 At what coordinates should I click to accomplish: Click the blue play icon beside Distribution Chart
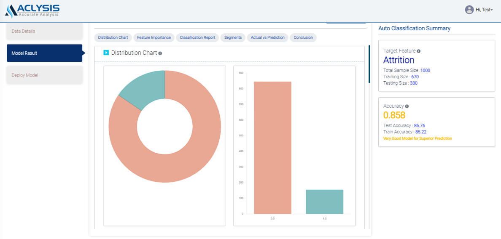click(x=106, y=53)
